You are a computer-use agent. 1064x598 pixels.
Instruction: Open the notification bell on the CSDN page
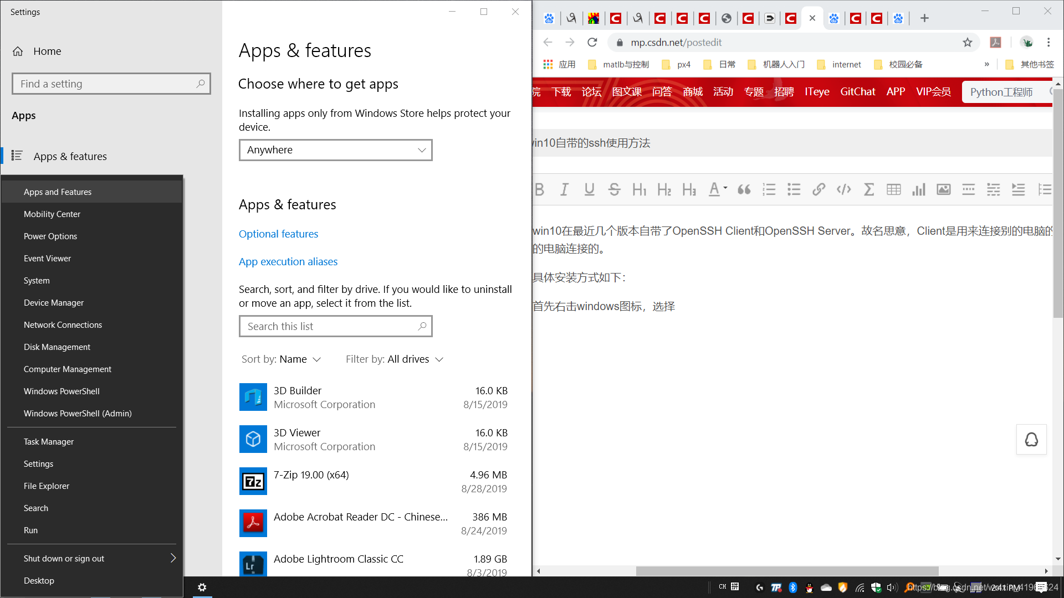pos(1031,439)
